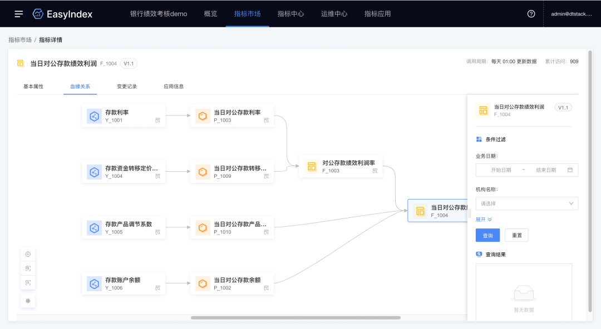Expand more filters via 展开
The image size is (601, 329).
pyautogui.click(x=484, y=220)
